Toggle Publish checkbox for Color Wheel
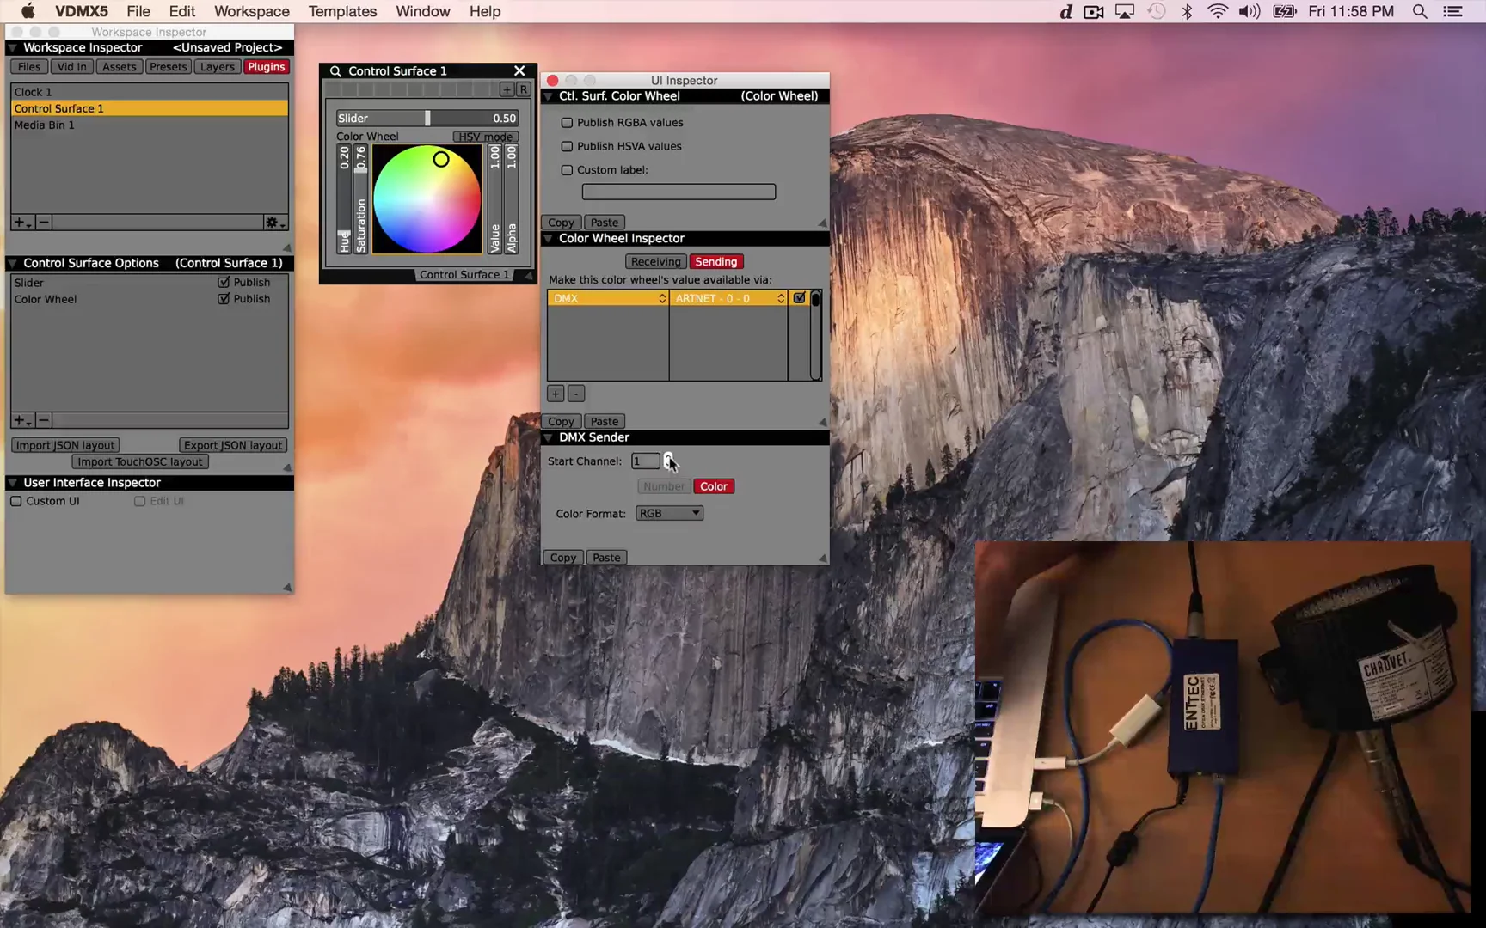 coord(224,299)
